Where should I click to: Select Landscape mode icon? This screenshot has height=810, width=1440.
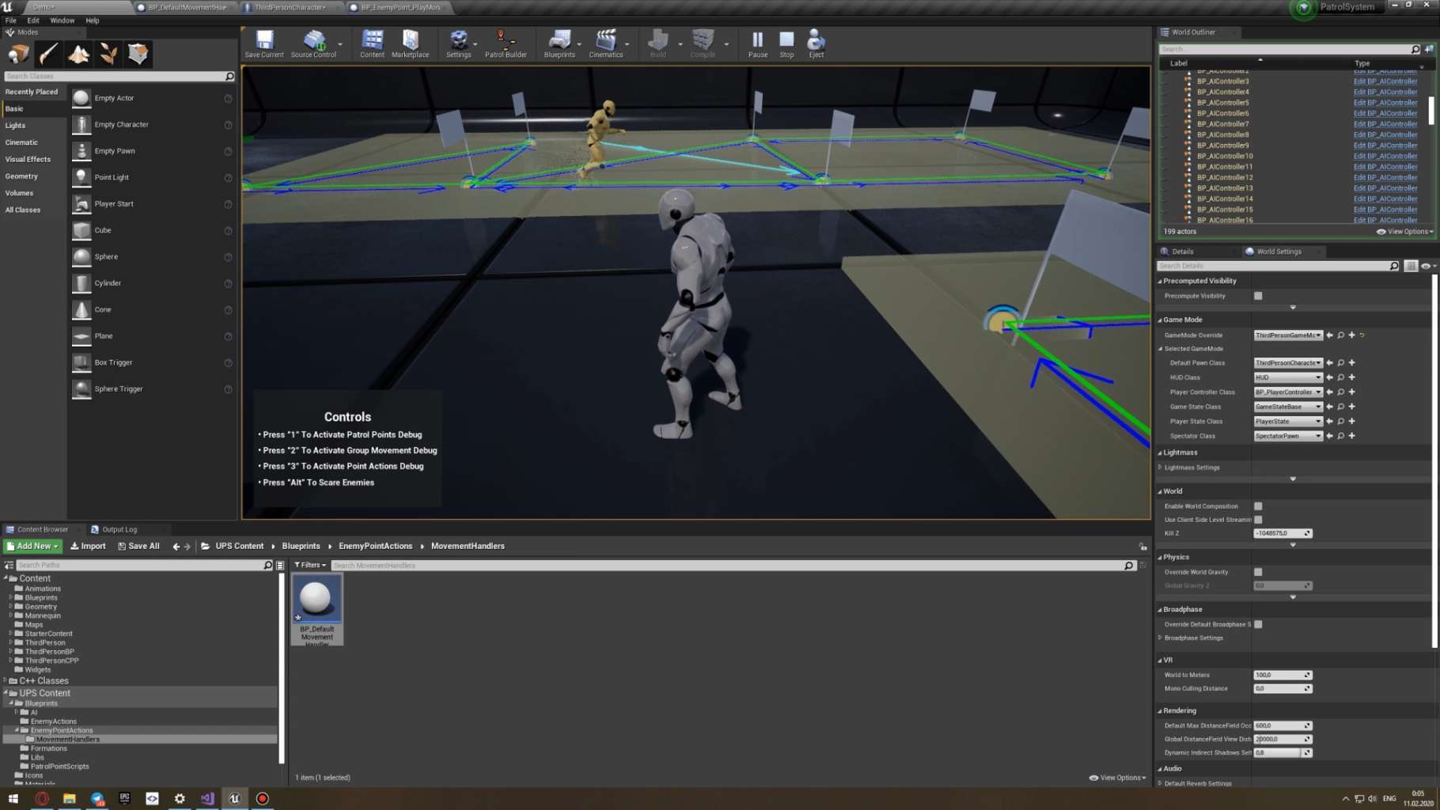pyautogui.click(x=78, y=54)
